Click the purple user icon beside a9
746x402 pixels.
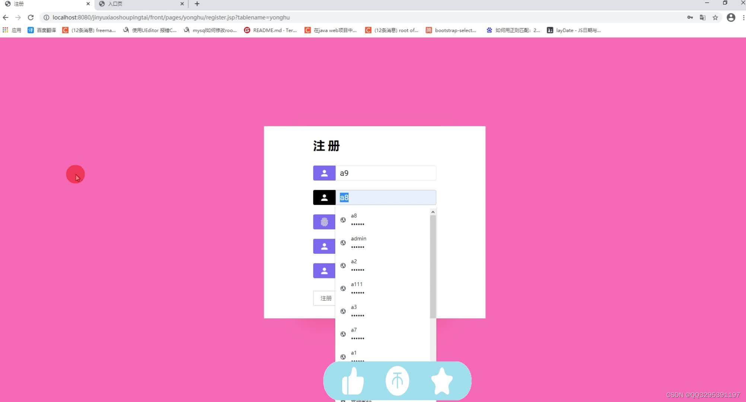click(324, 173)
